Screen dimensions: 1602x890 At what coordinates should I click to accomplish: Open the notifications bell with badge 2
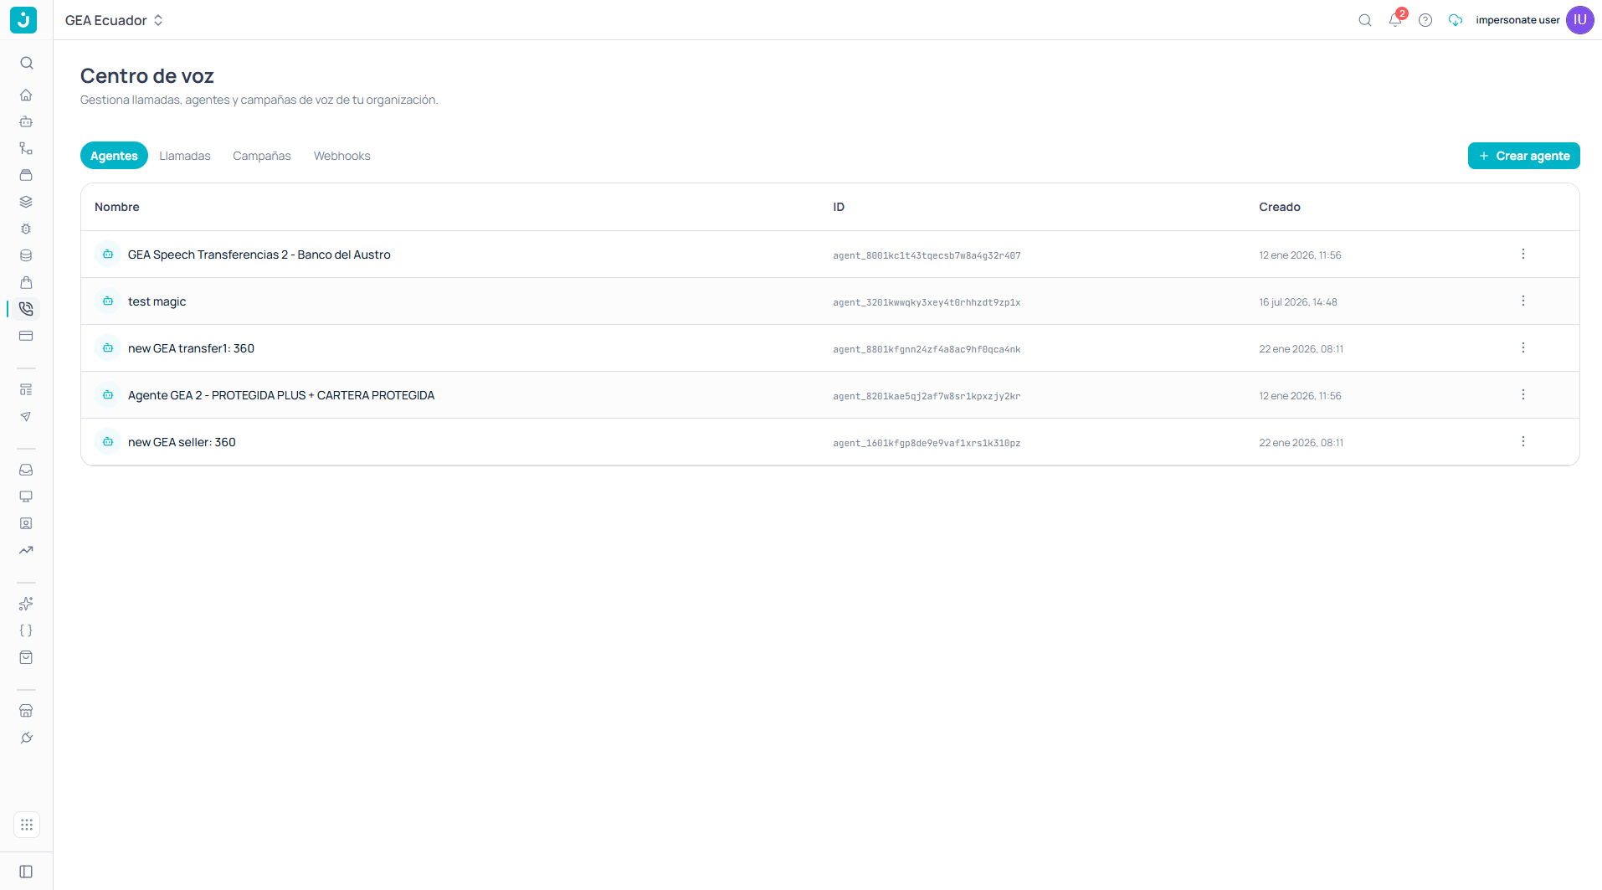click(1395, 19)
